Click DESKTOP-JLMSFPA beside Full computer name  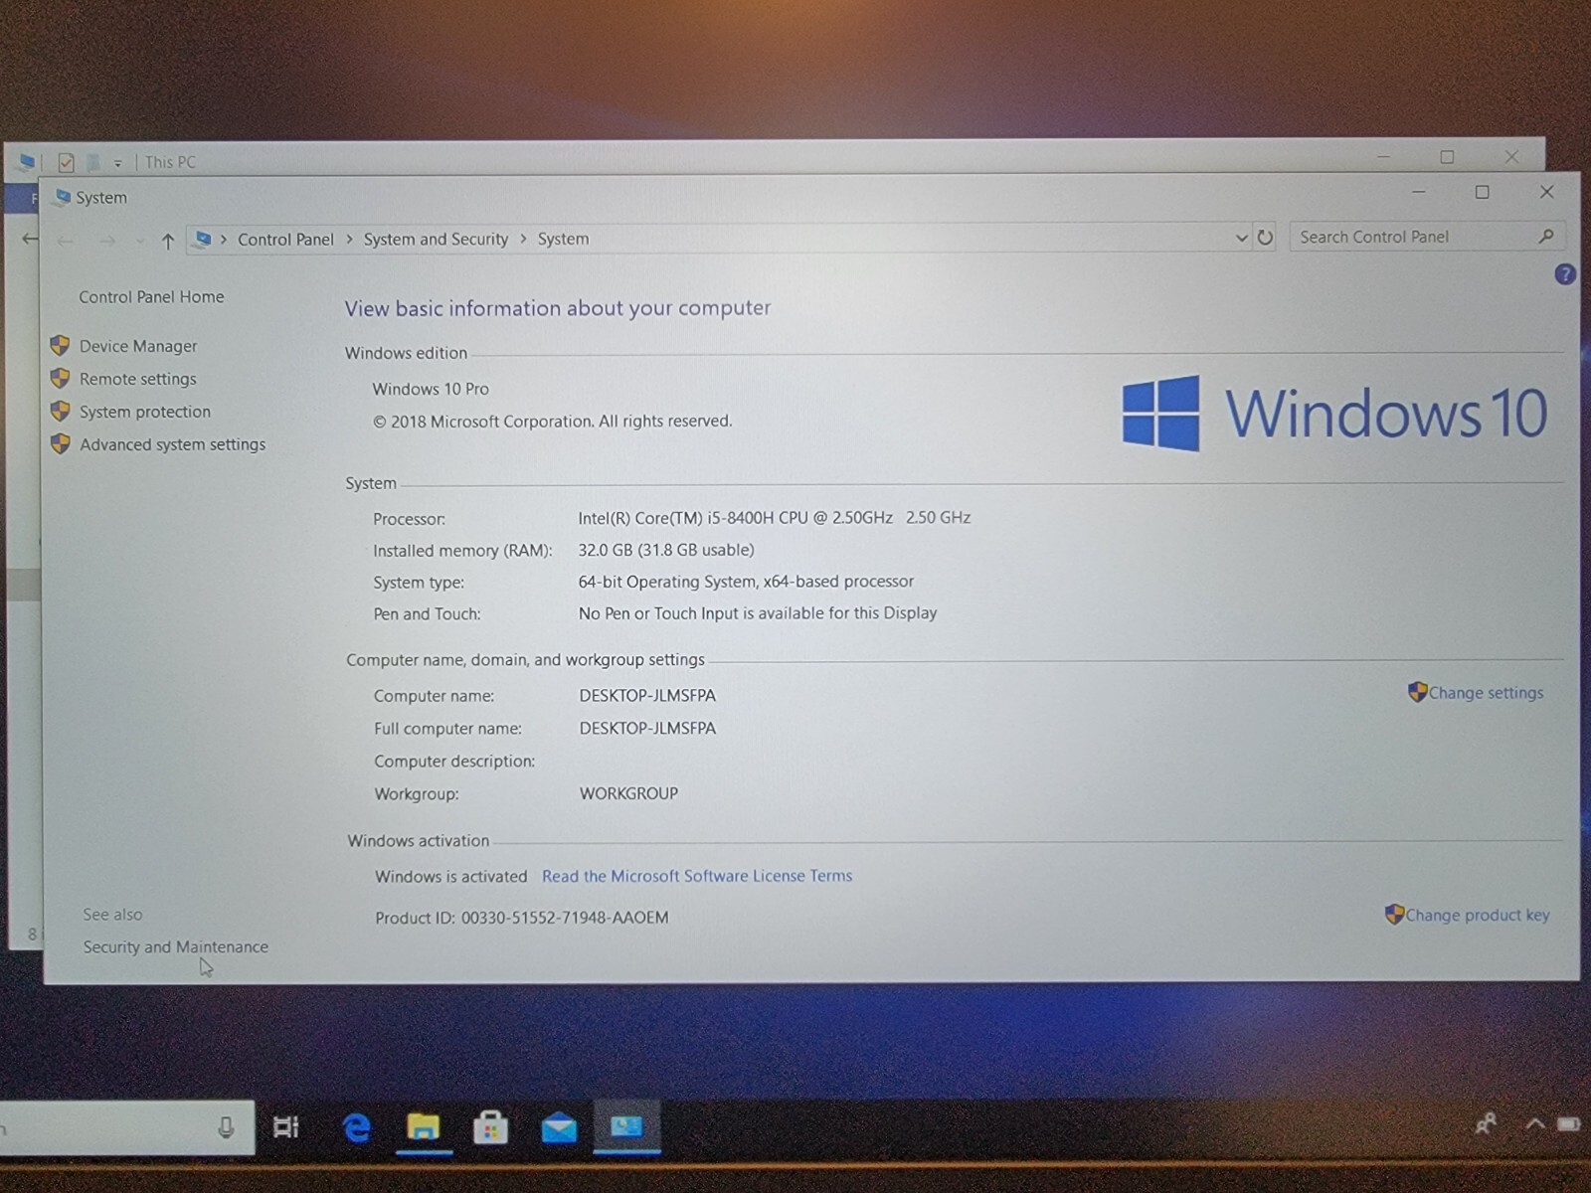(647, 728)
